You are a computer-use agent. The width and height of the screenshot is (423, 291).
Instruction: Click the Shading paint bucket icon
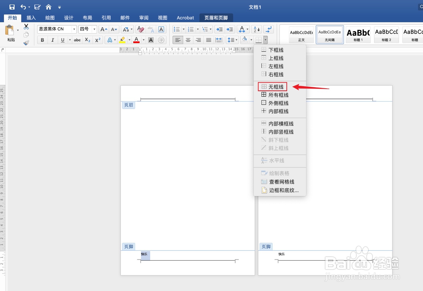point(245,40)
